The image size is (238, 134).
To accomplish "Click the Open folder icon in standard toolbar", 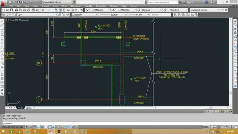I will [7, 10].
